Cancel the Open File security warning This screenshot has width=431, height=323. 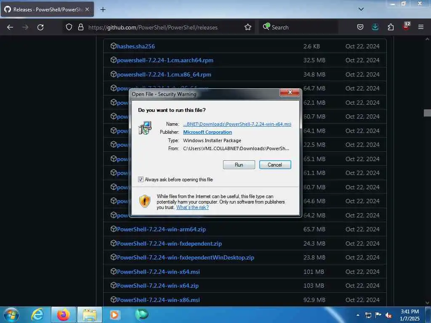(x=275, y=165)
